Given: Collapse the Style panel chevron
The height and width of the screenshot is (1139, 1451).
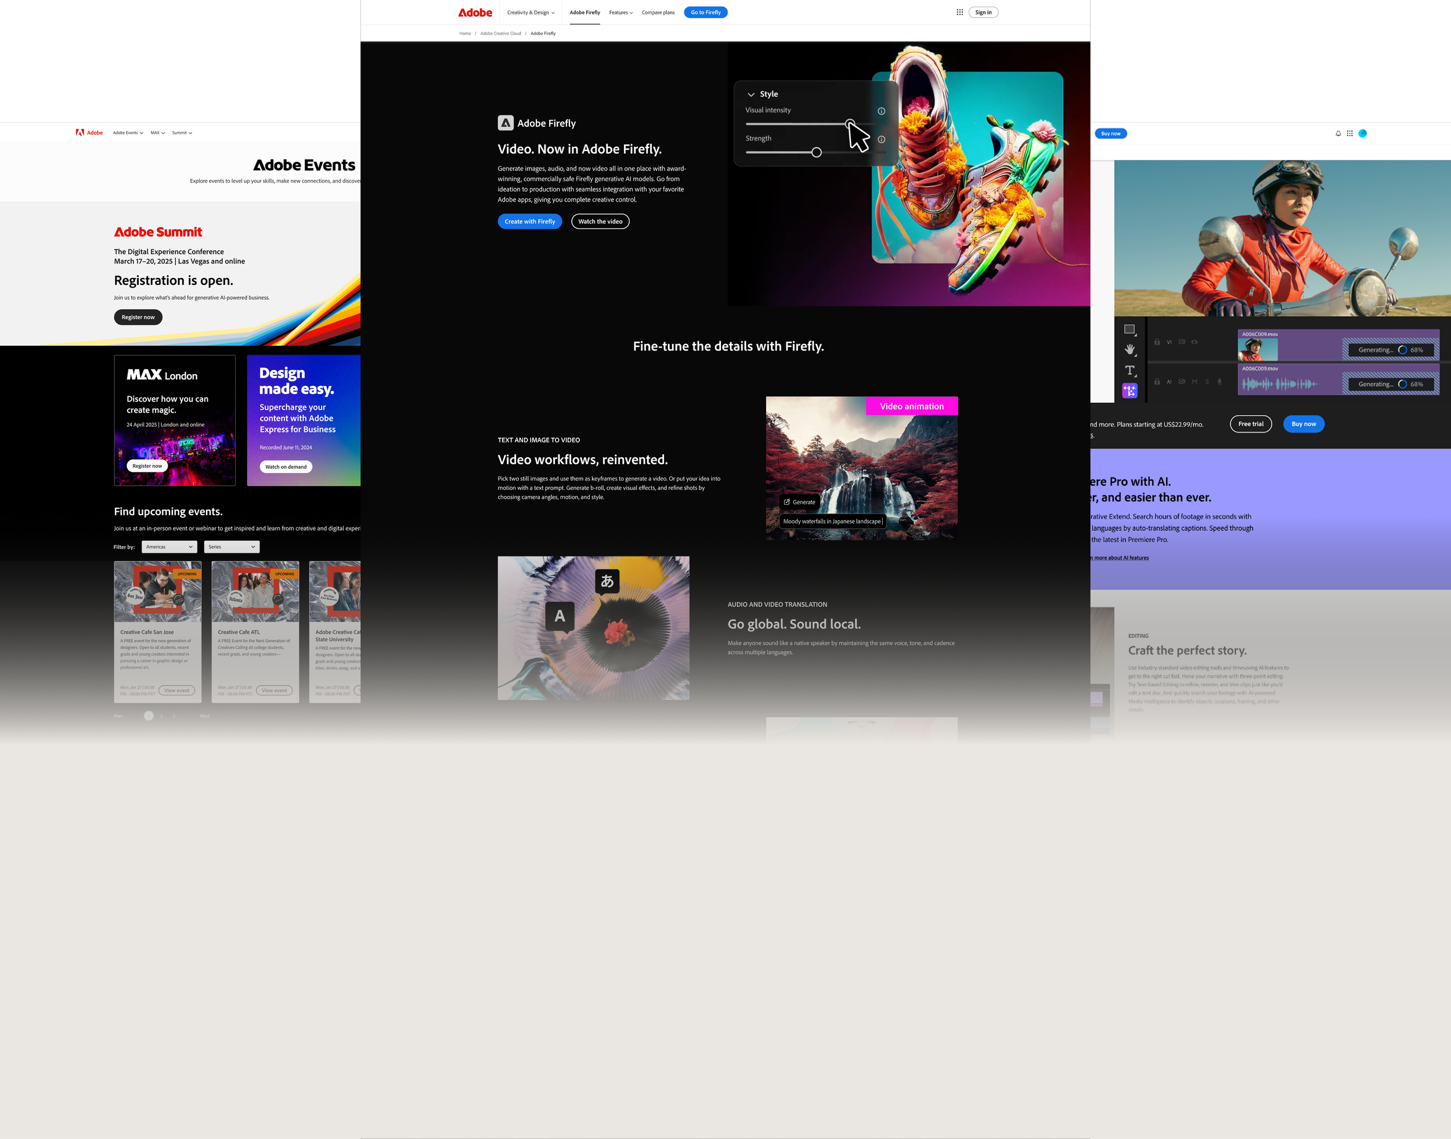Looking at the screenshot, I should point(750,95).
